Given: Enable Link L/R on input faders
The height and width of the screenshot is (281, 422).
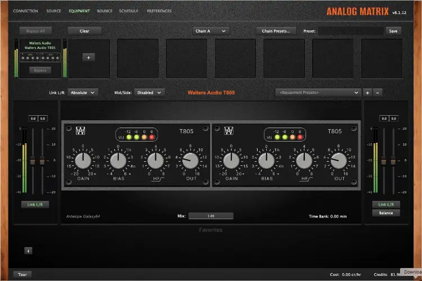Looking at the screenshot, I should point(35,205).
